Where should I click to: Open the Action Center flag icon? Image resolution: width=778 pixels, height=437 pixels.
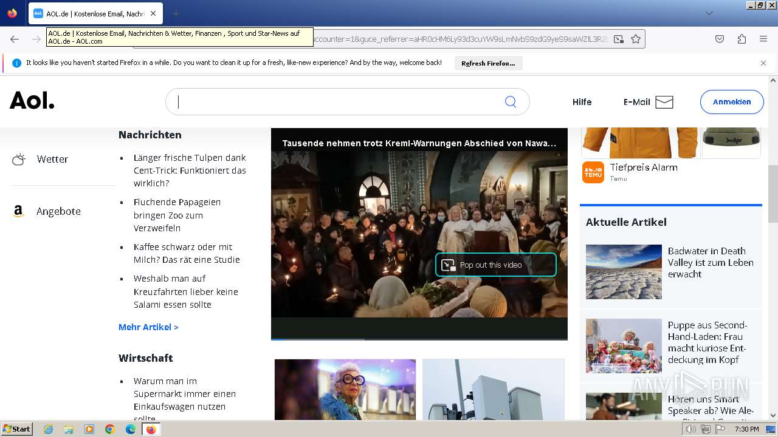[720, 429]
